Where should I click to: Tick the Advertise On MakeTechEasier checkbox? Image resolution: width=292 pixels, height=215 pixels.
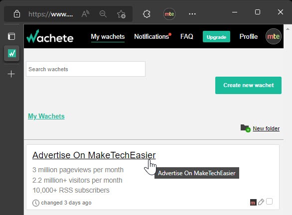tap(269, 202)
